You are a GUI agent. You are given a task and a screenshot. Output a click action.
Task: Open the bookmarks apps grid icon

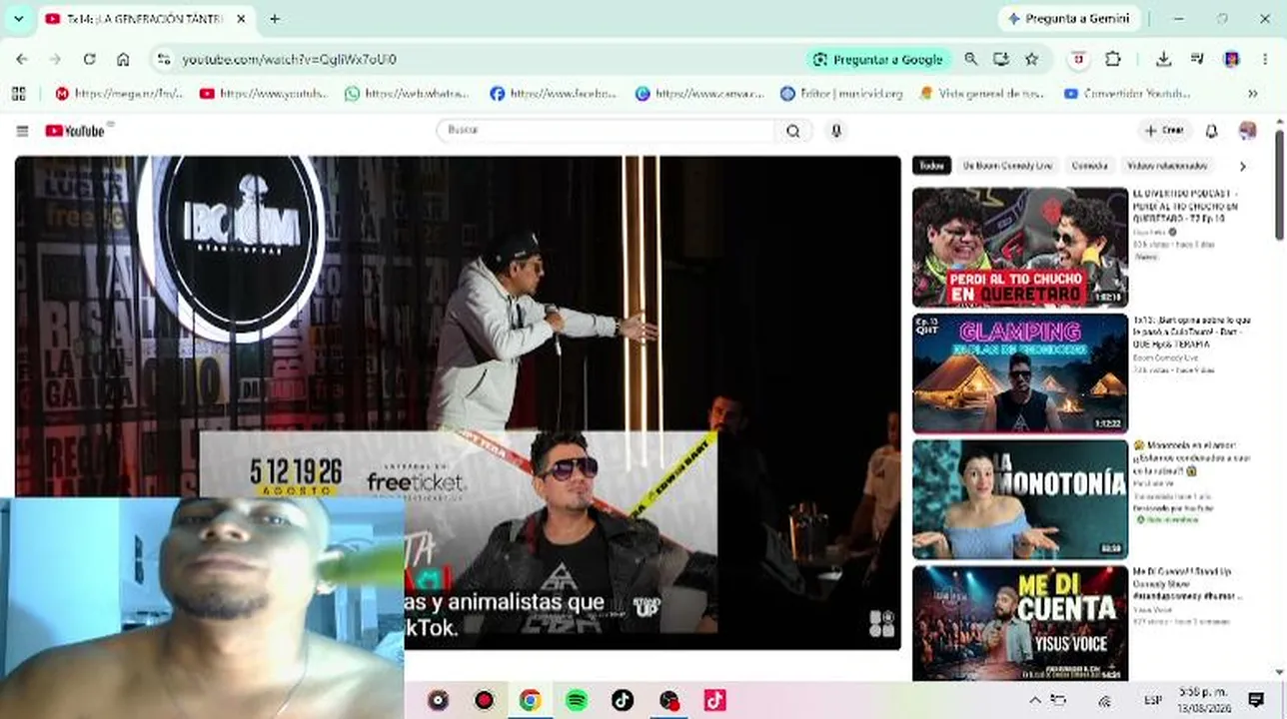(x=18, y=93)
